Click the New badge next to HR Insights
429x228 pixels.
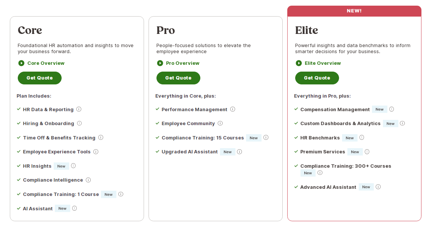[61, 166]
